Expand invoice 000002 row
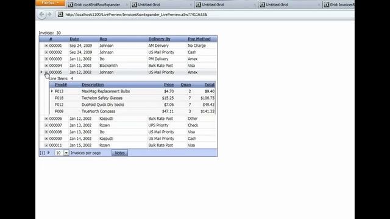Viewport: 390px width, 219px height. 46,52
